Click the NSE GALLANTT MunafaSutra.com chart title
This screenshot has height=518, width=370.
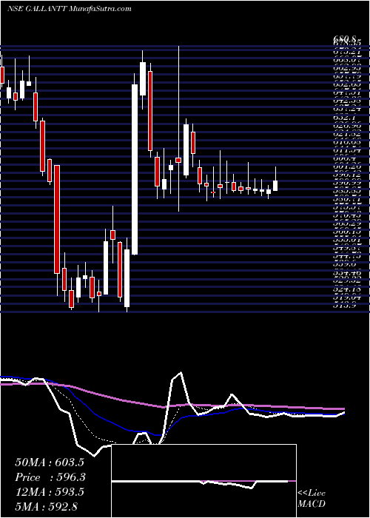tap(69, 9)
